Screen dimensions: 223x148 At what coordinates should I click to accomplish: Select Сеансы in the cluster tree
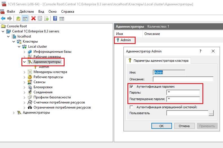[x=39, y=82]
